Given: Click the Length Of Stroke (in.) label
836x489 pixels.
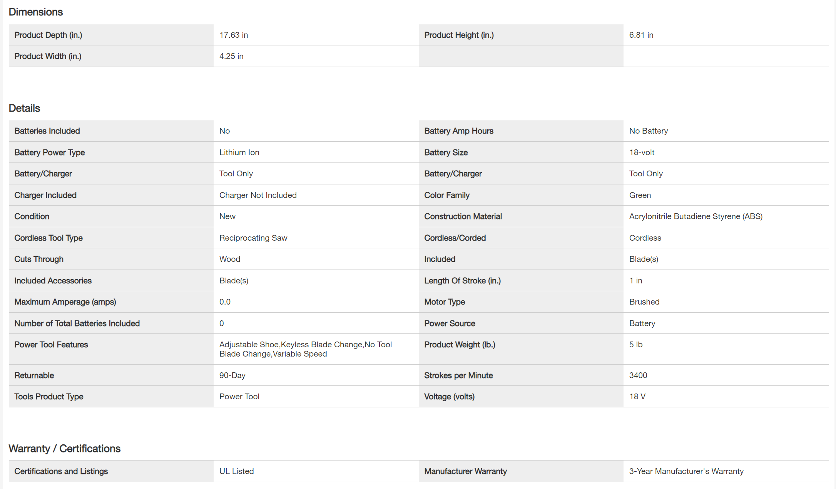Looking at the screenshot, I should [462, 281].
